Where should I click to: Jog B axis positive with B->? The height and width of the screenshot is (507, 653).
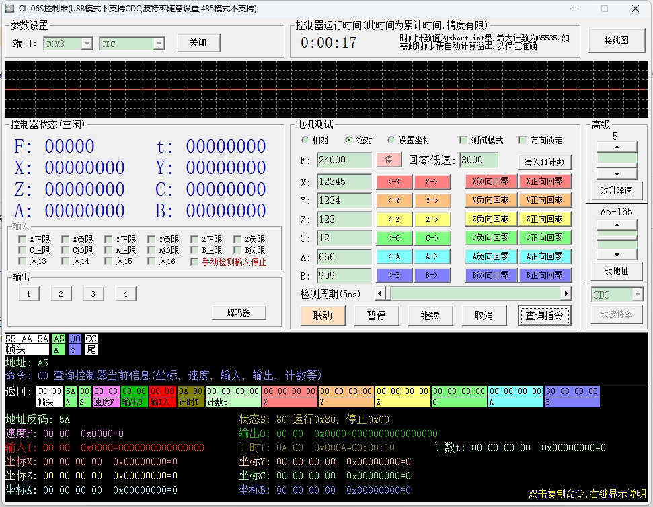click(x=432, y=276)
